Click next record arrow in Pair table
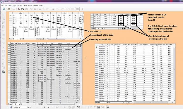The height and width of the screenshot is (109, 183). [127, 103]
